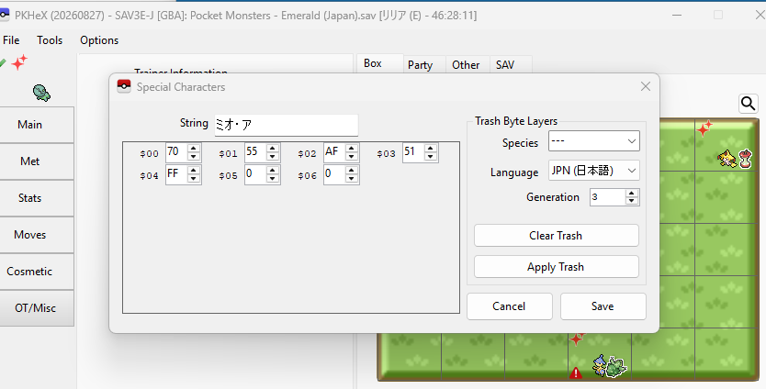
Task: Increment byte $02 value
Action: [x=352, y=149]
